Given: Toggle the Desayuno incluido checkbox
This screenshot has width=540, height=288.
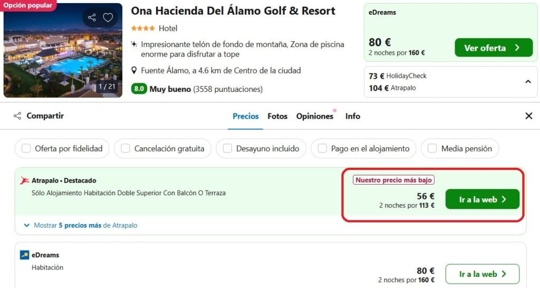Looking at the screenshot, I should pos(227,148).
